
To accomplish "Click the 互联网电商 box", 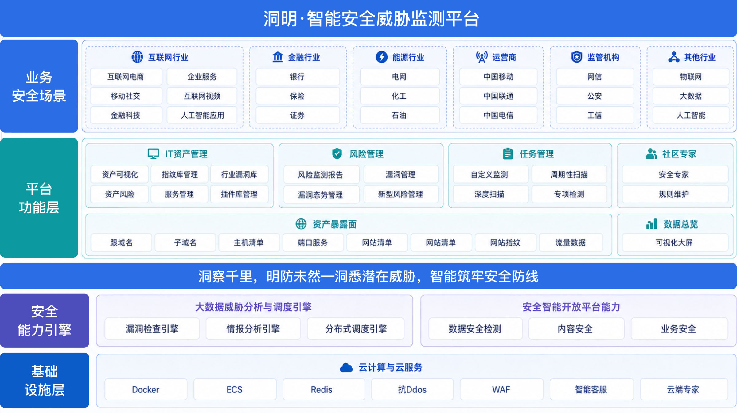I will click(x=126, y=77).
